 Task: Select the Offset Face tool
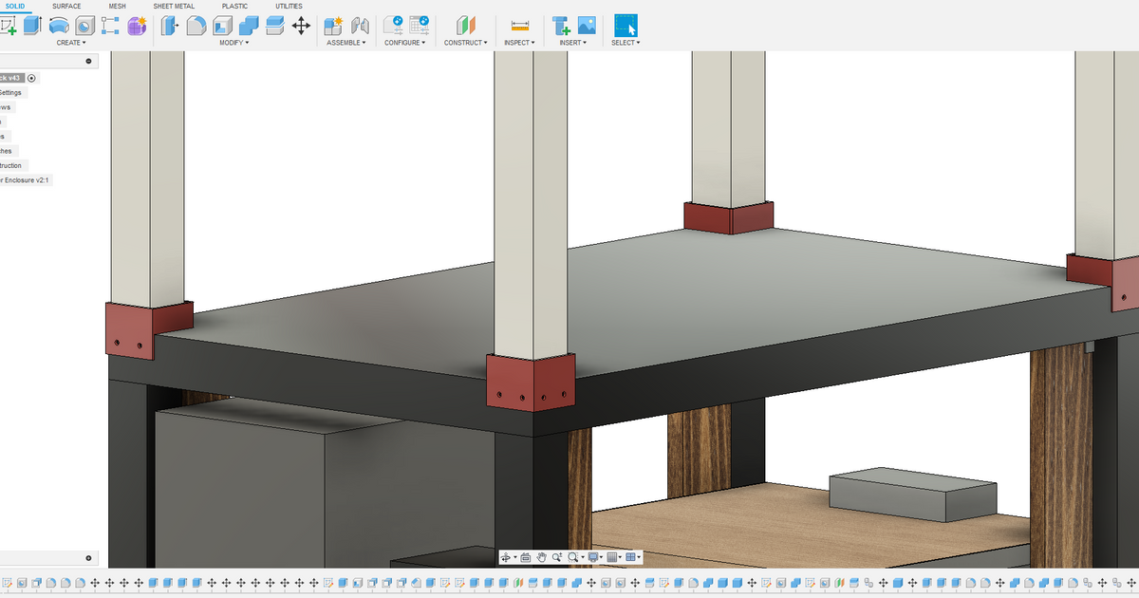pos(275,26)
